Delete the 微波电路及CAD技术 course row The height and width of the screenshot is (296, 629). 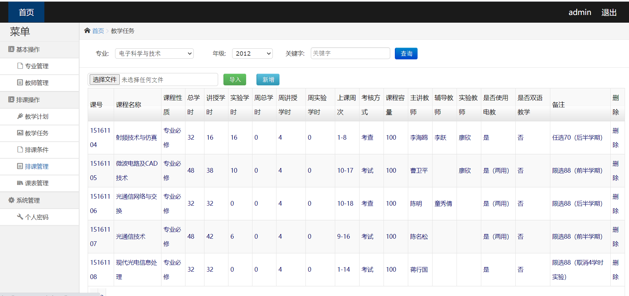(616, 171)
